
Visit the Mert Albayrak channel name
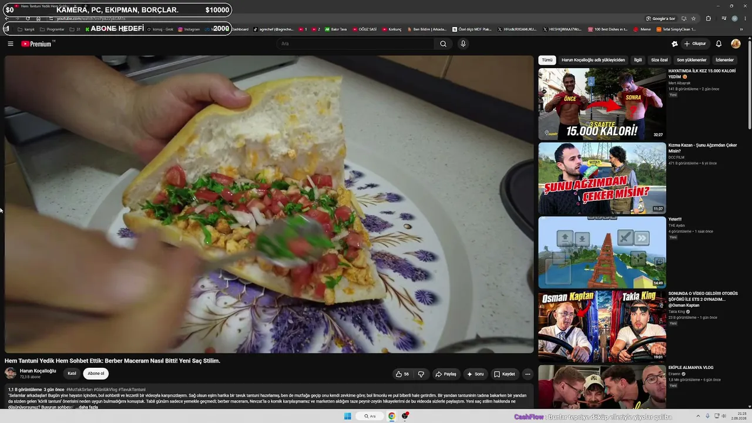pos(679,83)
